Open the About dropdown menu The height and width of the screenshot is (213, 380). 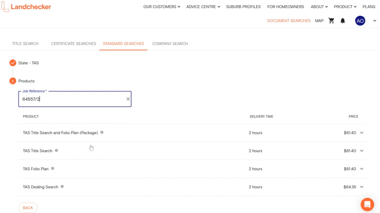coord(319,7)
